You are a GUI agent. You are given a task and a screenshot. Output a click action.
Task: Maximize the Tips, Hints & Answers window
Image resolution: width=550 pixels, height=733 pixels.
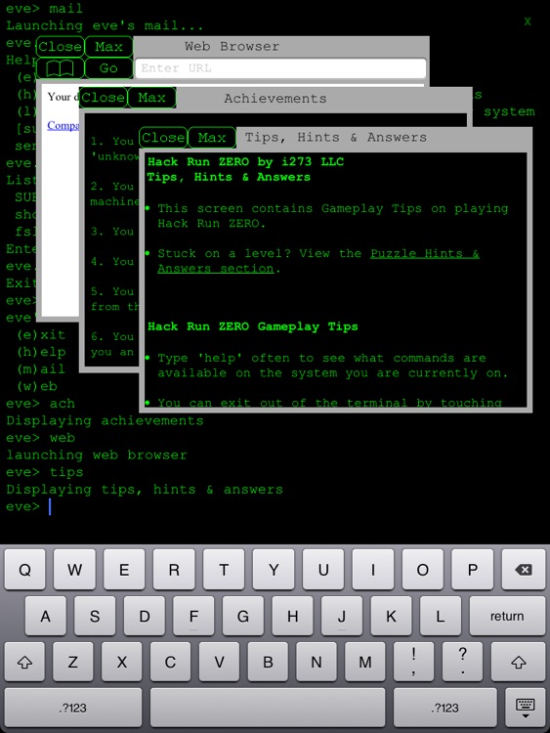pyautogui.click(x=212, y=138)
